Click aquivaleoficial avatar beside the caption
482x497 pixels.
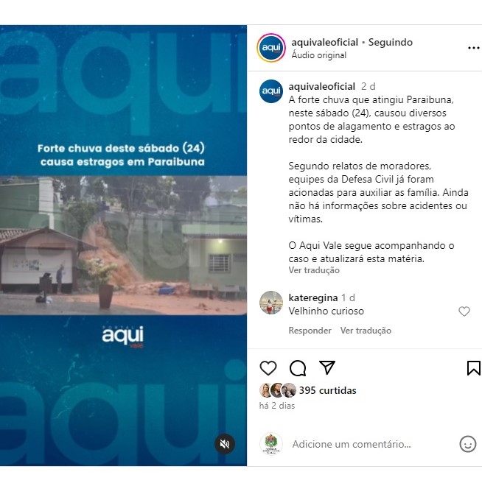pyautogui.click(x=271, y=91)
